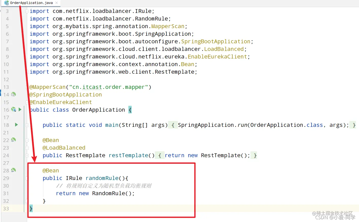359x222 pixels.
Task: Close the OrderApplication.java tab
Action: pyautogui.click(x=57, y=3)
